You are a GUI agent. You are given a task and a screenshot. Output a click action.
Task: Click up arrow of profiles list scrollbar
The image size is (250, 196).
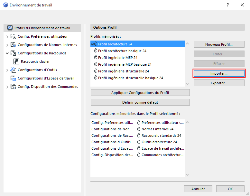coord(188,43)
